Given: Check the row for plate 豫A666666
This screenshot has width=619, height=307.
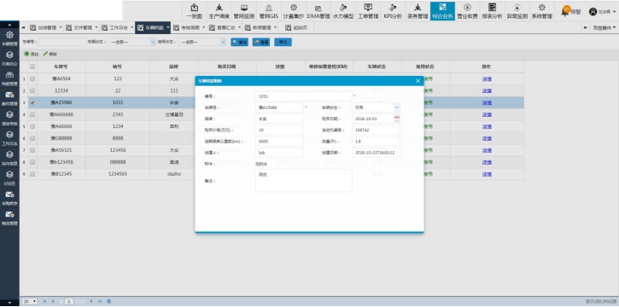Looking at the screenshot, I should pos(32,114).
